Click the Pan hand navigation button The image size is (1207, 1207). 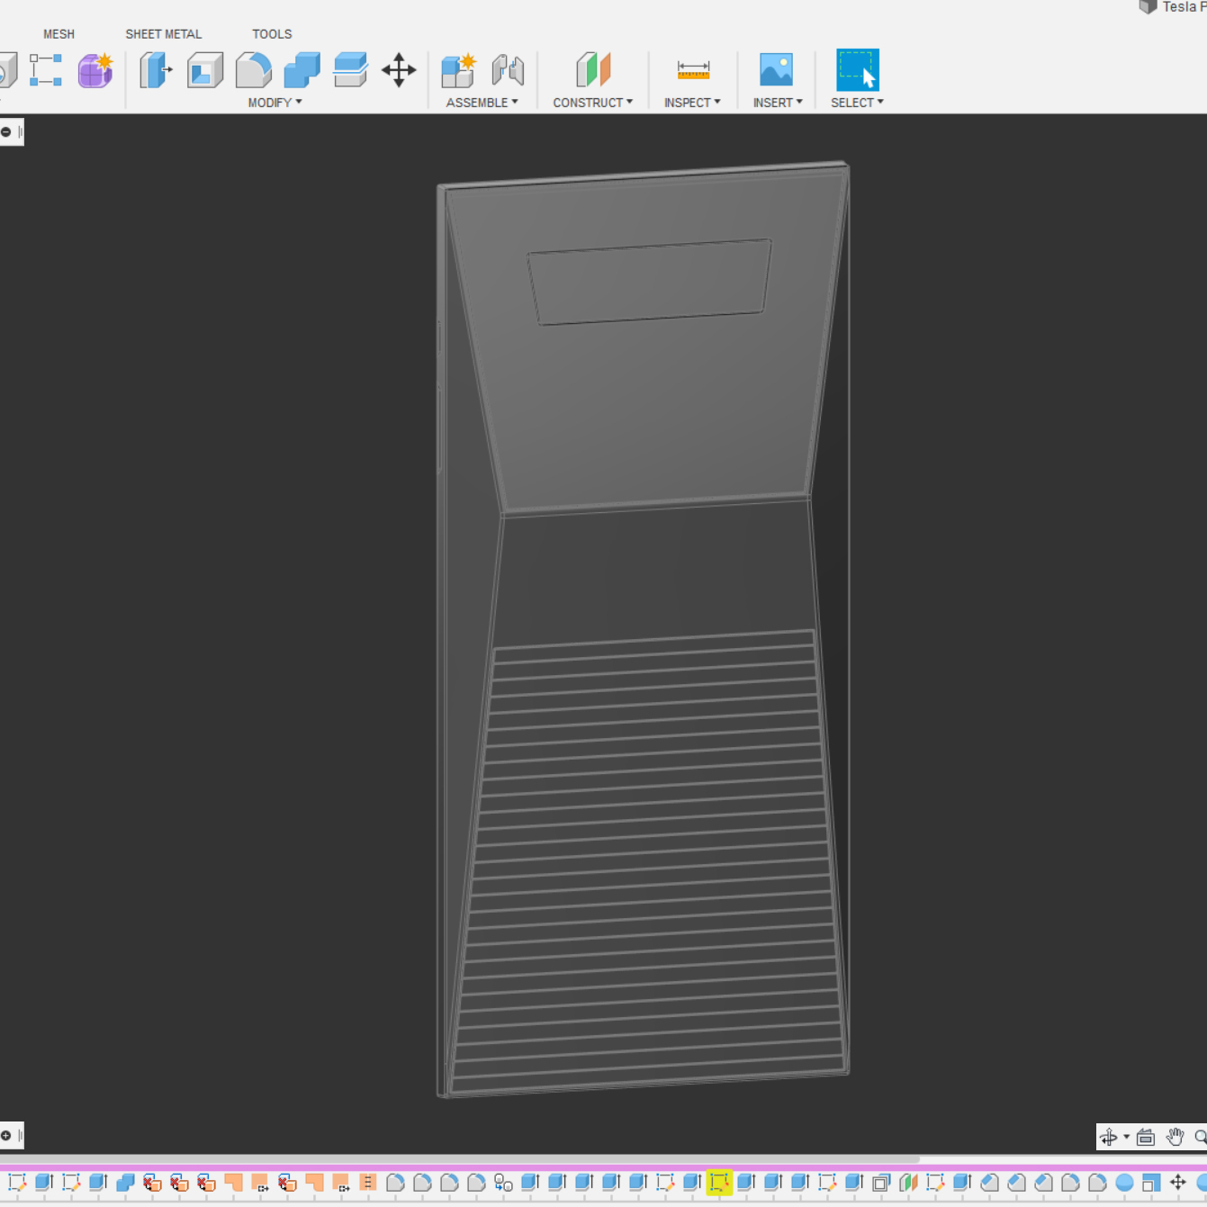[x=1175, y=1137]
